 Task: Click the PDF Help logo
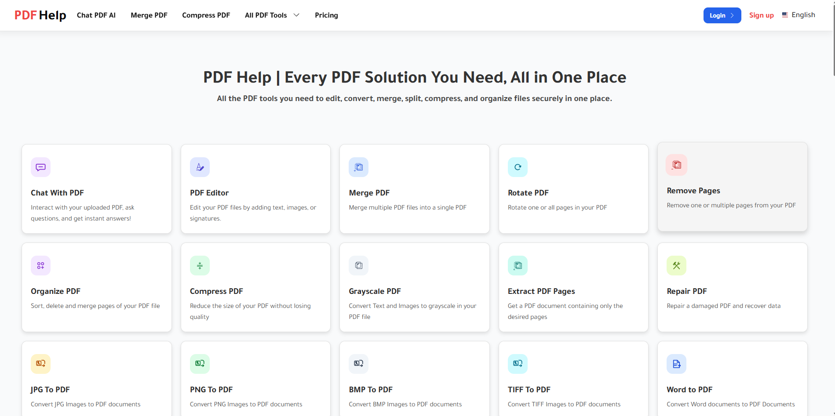40,15
